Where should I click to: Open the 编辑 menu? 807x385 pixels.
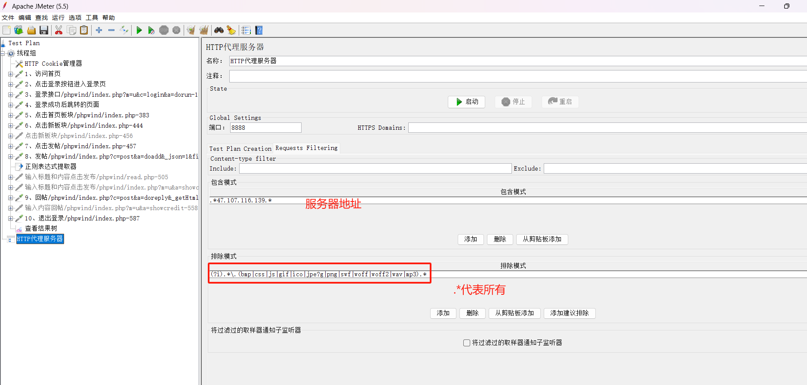(25, 18)
